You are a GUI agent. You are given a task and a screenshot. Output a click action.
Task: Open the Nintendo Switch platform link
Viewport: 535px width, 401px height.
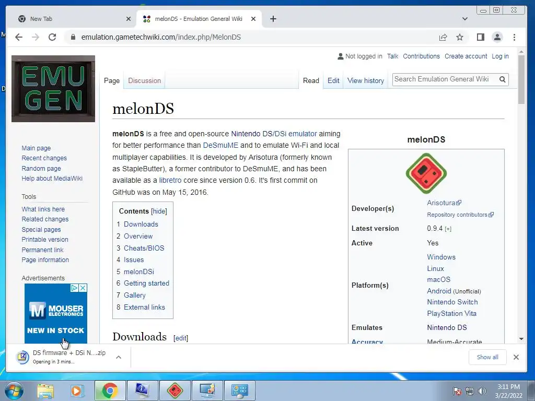pyautogui.click(x=452, y=302)
